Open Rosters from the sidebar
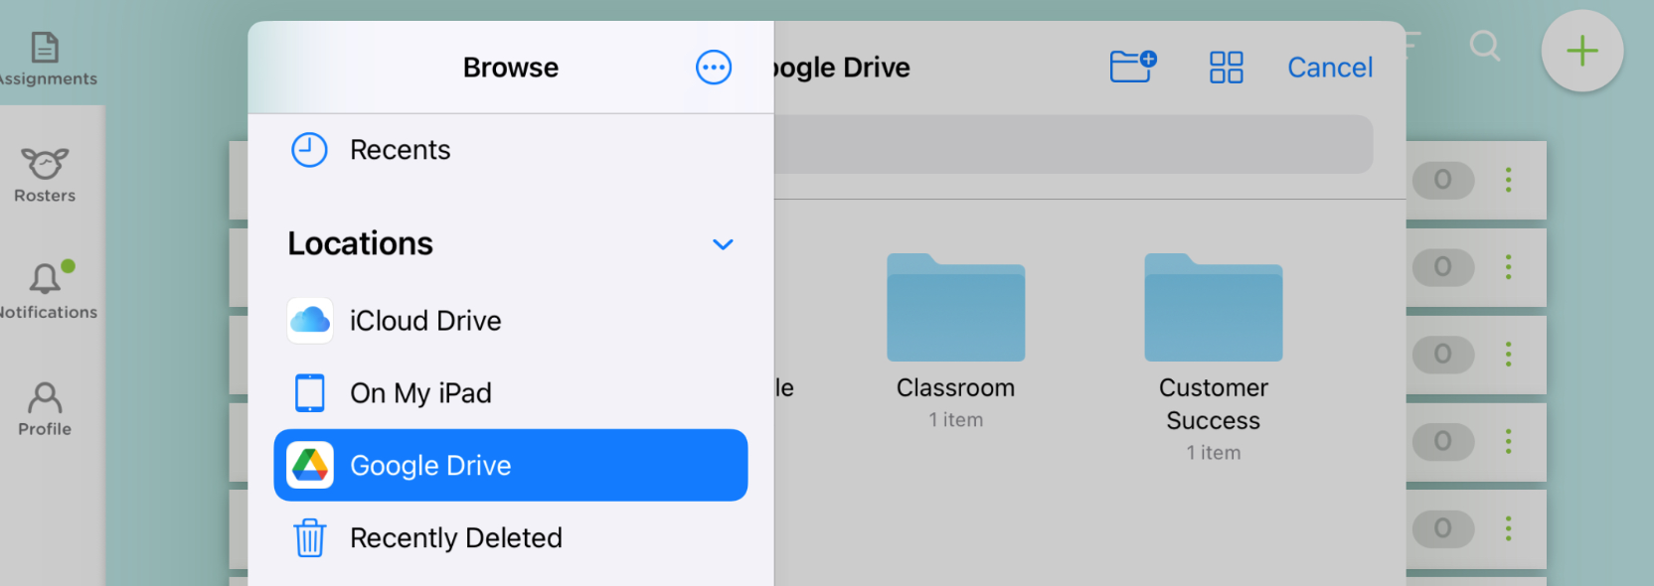Screen dimensions: 1654x586 point(45,174)
